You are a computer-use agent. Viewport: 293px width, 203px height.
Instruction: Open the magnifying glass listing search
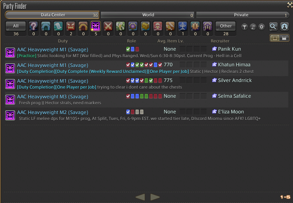click(x=273, y=26)
